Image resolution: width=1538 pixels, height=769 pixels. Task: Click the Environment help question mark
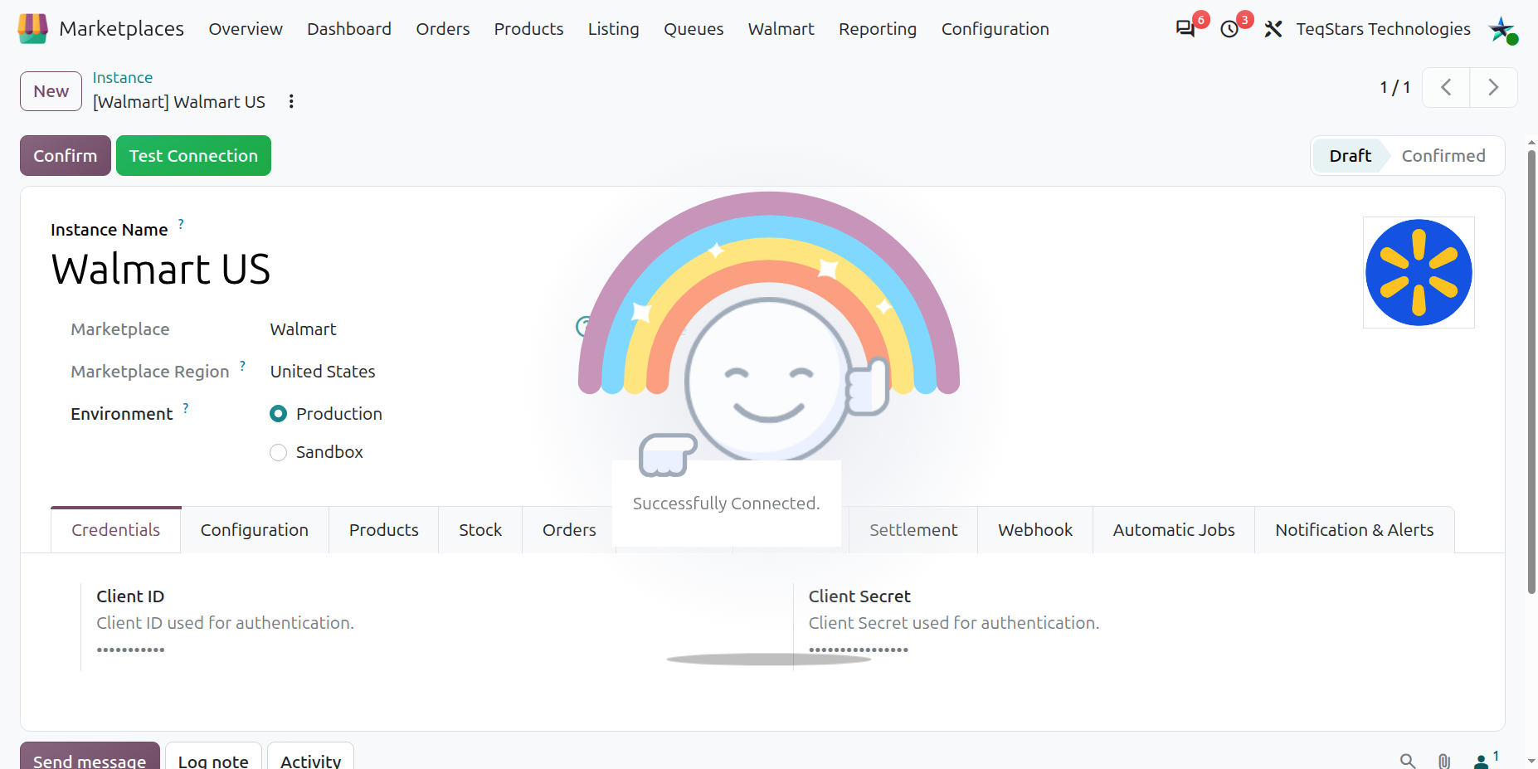(186, 408)
